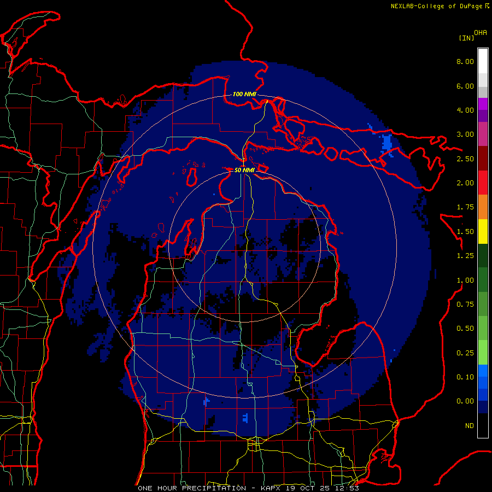This screenshot has width=492, height=492.
Task: Select the 0.75 legend value
Action: click(465, 304)
